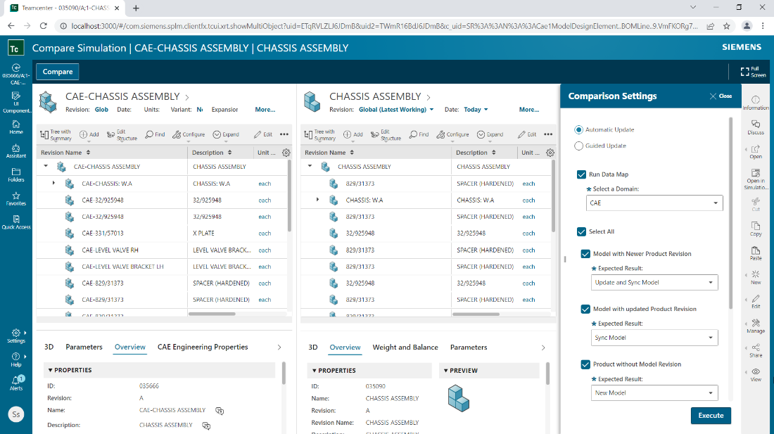Click the Execute button
Image resolution: width=774 pixels, height=434 pixels.
711,415
